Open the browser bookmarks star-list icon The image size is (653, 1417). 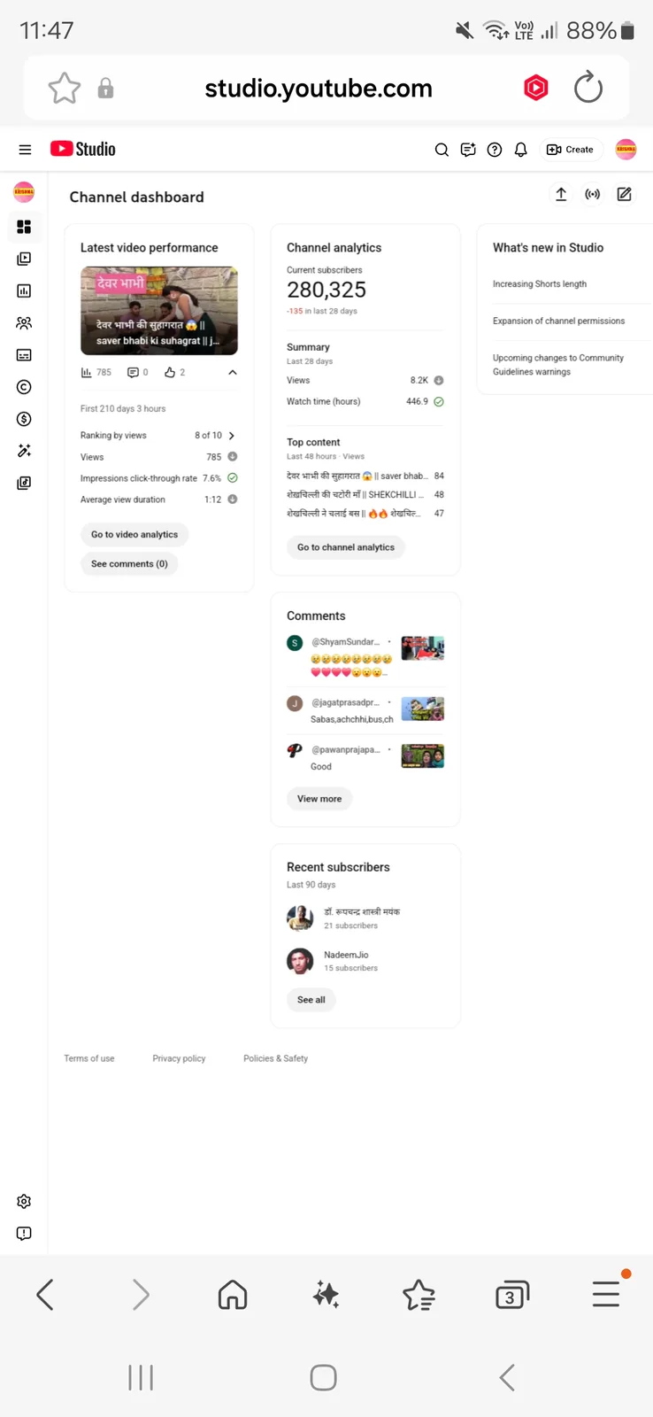point(419,1295)
